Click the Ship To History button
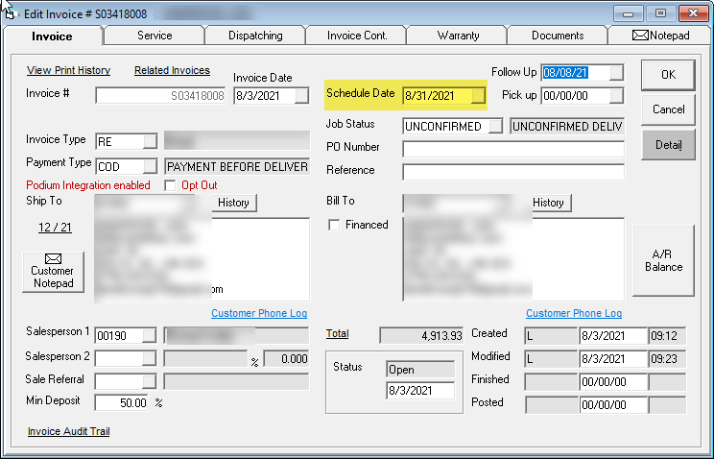 (x=233, y=203)
